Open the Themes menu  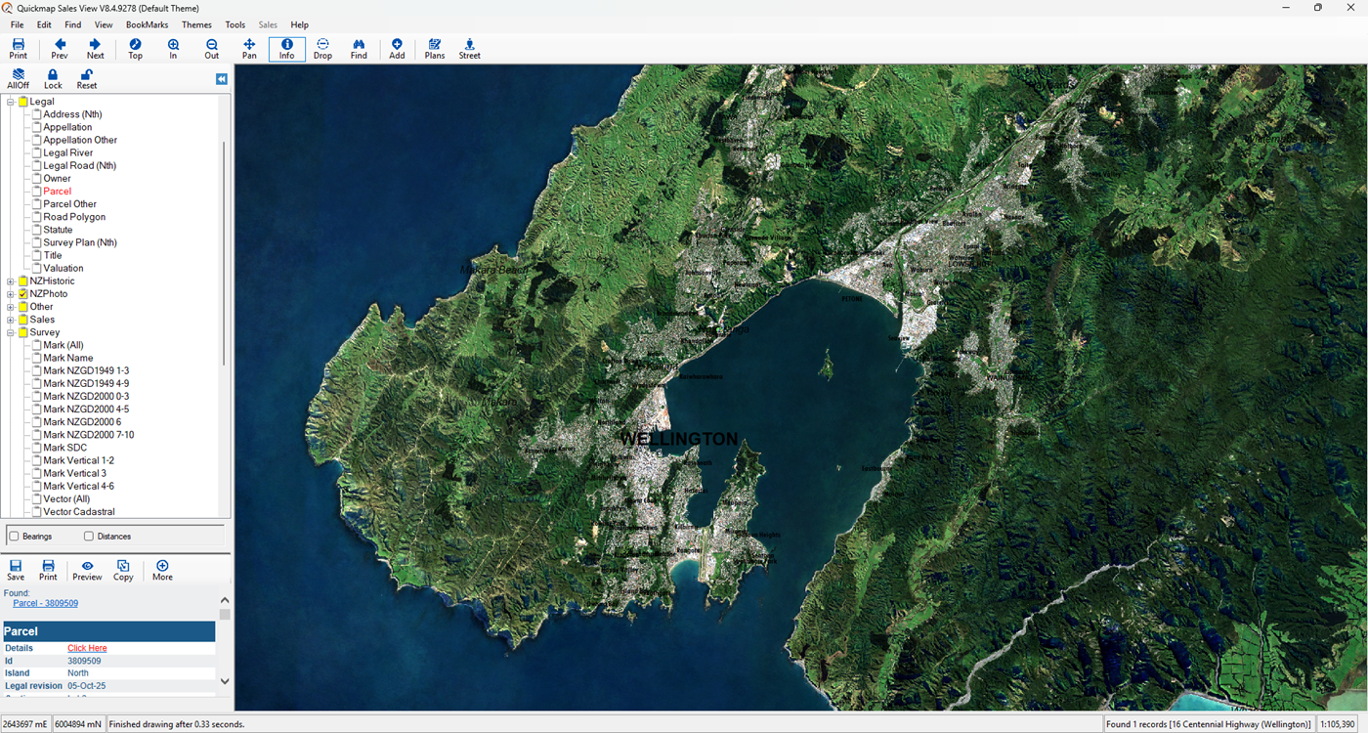point(196,24)
